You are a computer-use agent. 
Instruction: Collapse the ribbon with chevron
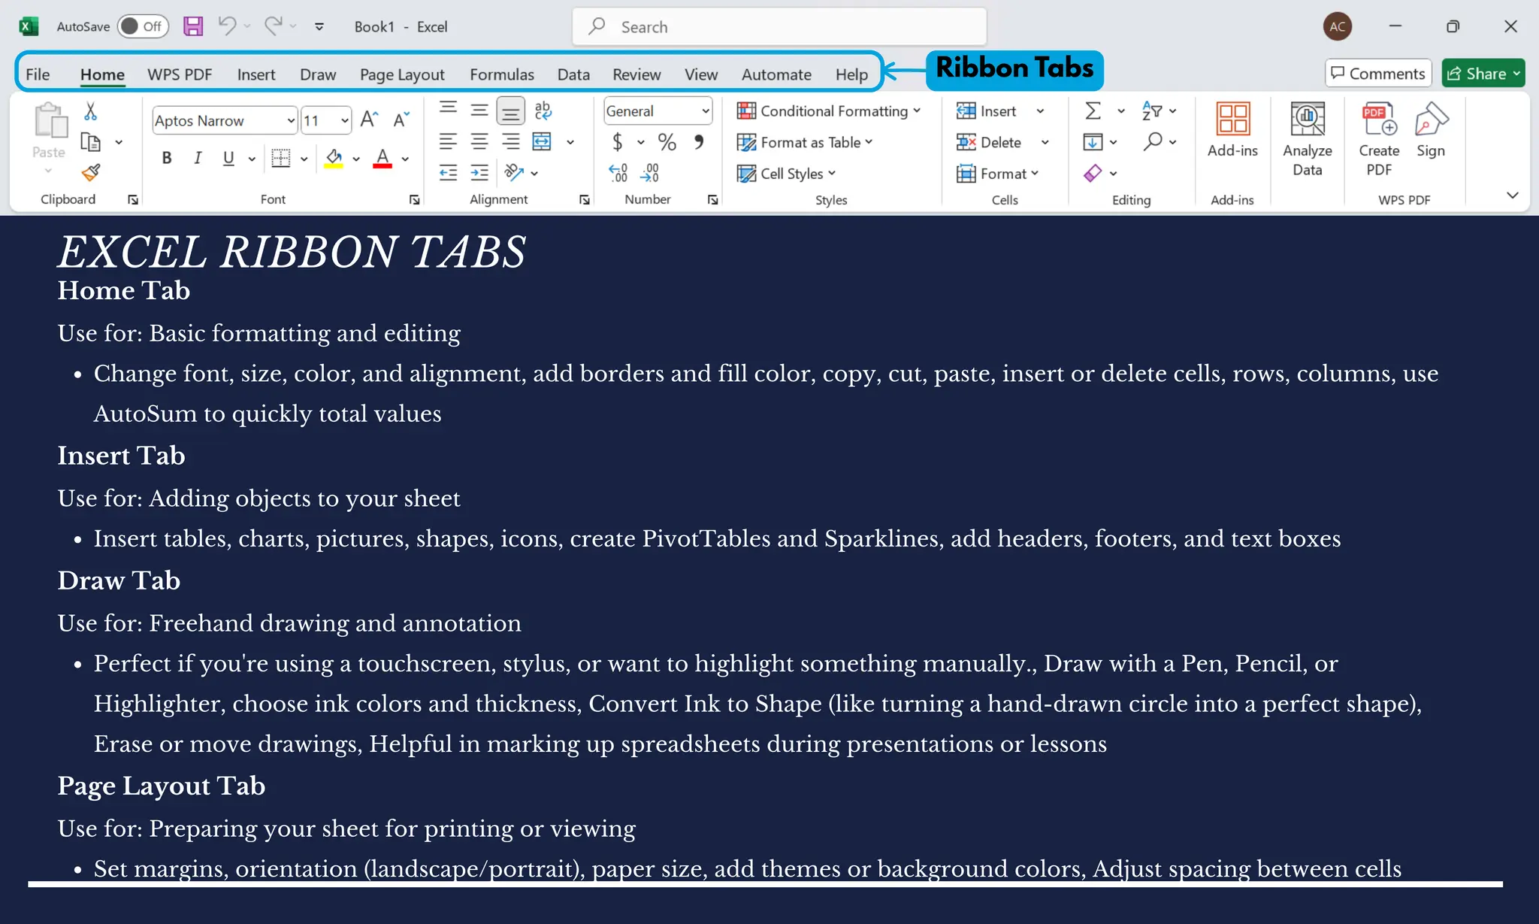pyautogui.click(x=1513, y=195)
